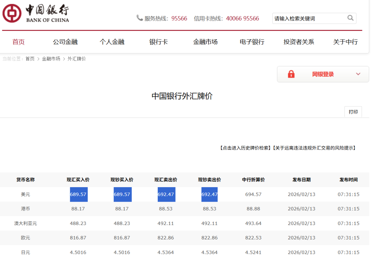Open the 个人金融 menu

(x=112, y=42)
